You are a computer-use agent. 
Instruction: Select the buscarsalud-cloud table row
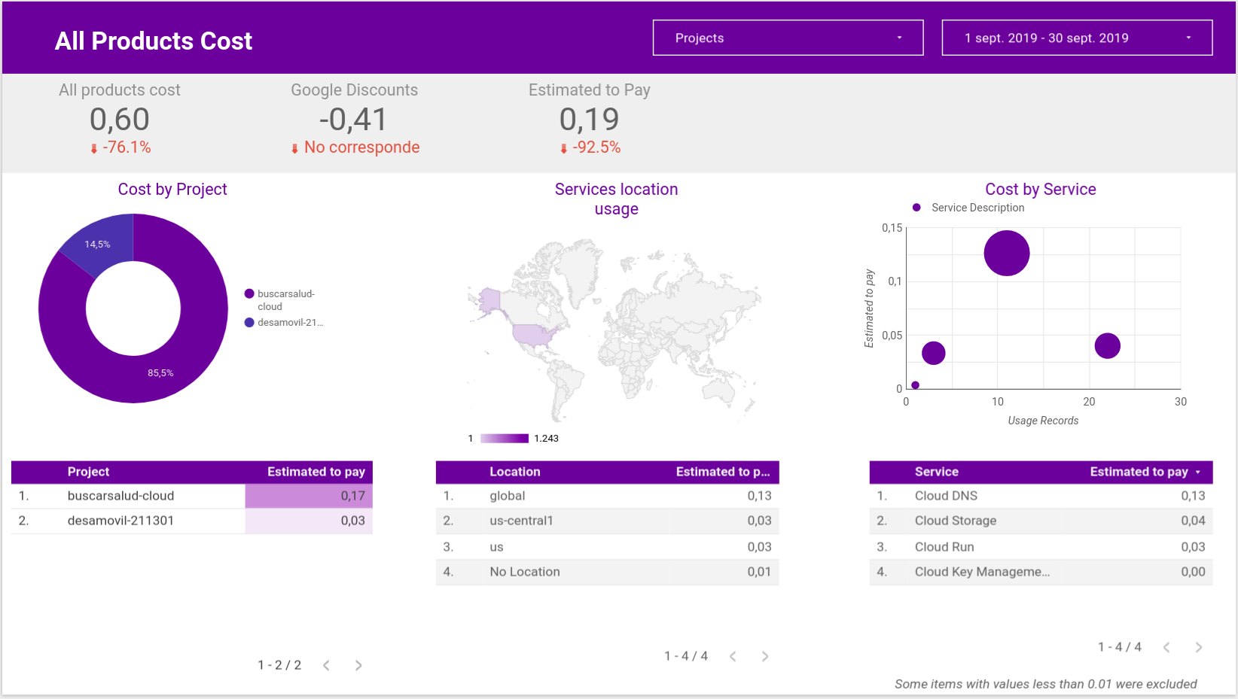(x=192, y=496)
